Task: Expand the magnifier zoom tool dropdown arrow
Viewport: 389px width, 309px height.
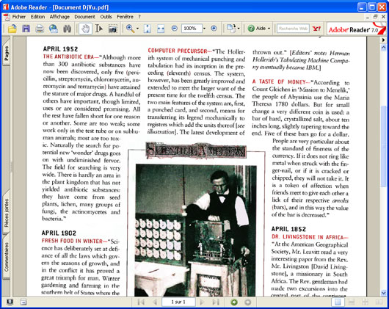Action: [x=137, y=29]
